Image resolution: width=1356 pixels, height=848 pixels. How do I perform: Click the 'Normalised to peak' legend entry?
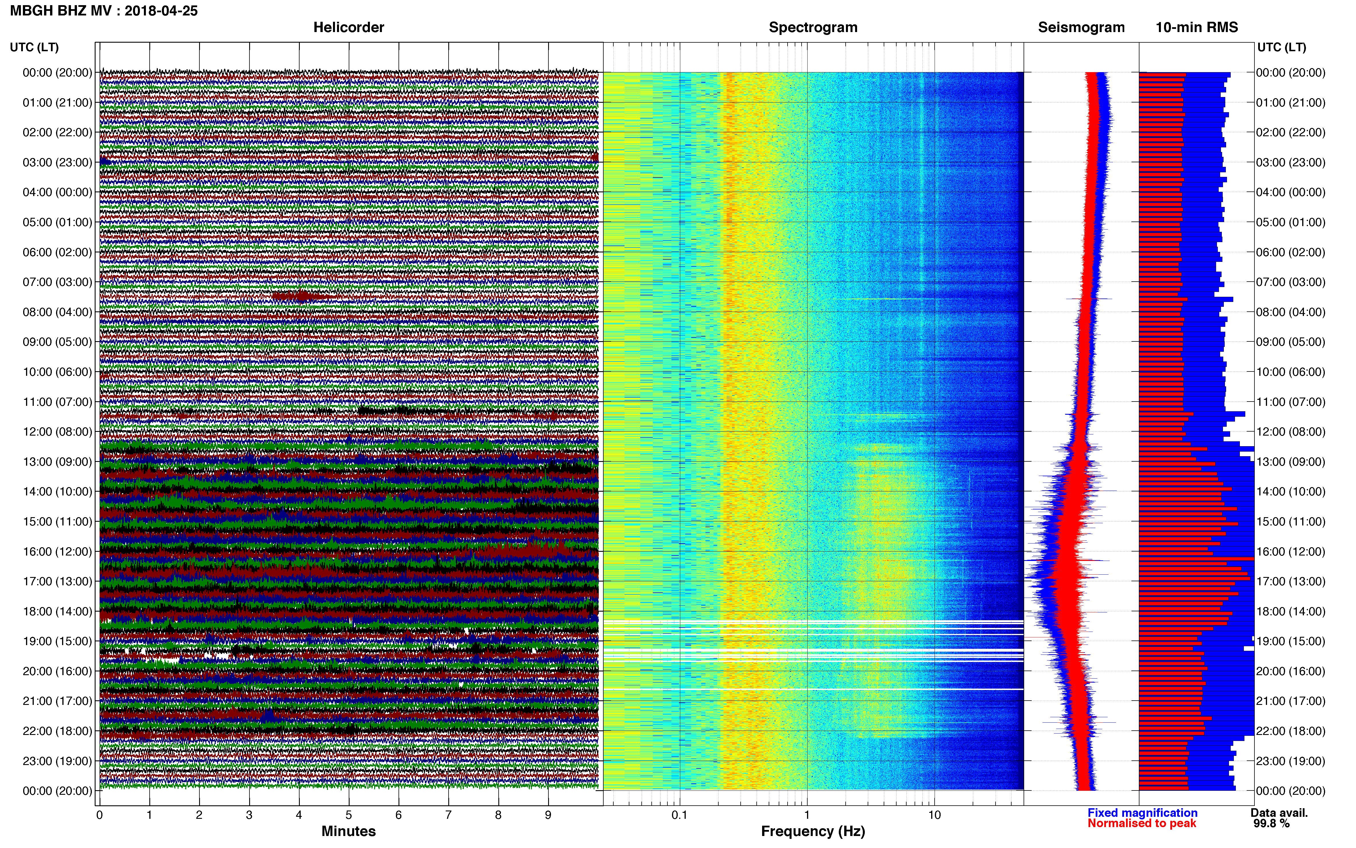point(1142,823)
